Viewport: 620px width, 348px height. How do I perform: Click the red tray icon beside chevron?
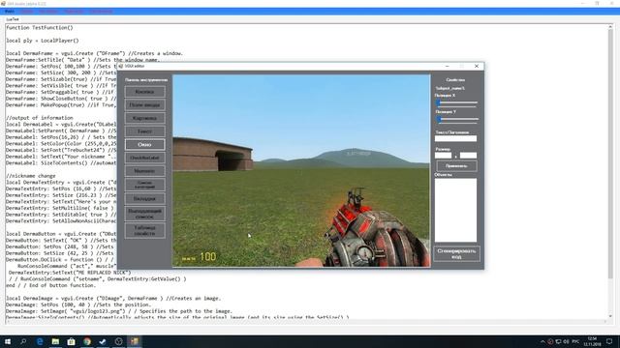[550, 341]
